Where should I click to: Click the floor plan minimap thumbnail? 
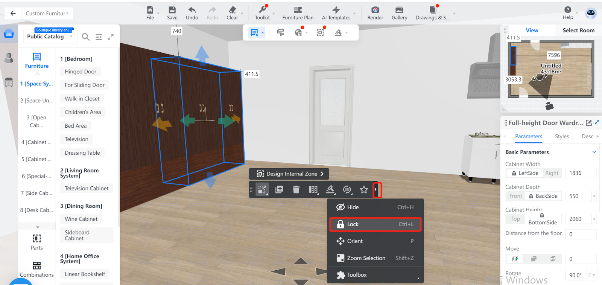coord(551,70)
